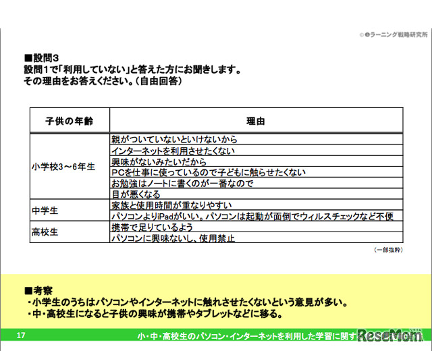Select the 中学生 cell
Screen dimensions: 432x351
70,210
